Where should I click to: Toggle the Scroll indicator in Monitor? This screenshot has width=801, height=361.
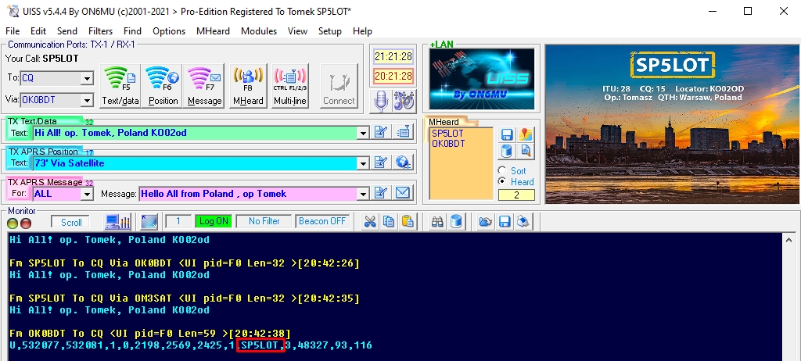click(x=71, y=222)
